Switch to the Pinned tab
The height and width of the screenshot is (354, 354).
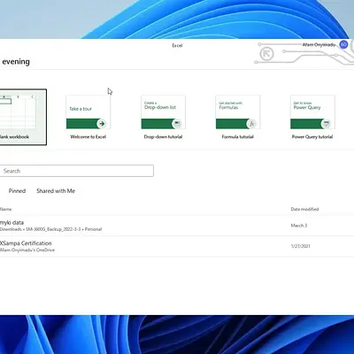[17, 191]
